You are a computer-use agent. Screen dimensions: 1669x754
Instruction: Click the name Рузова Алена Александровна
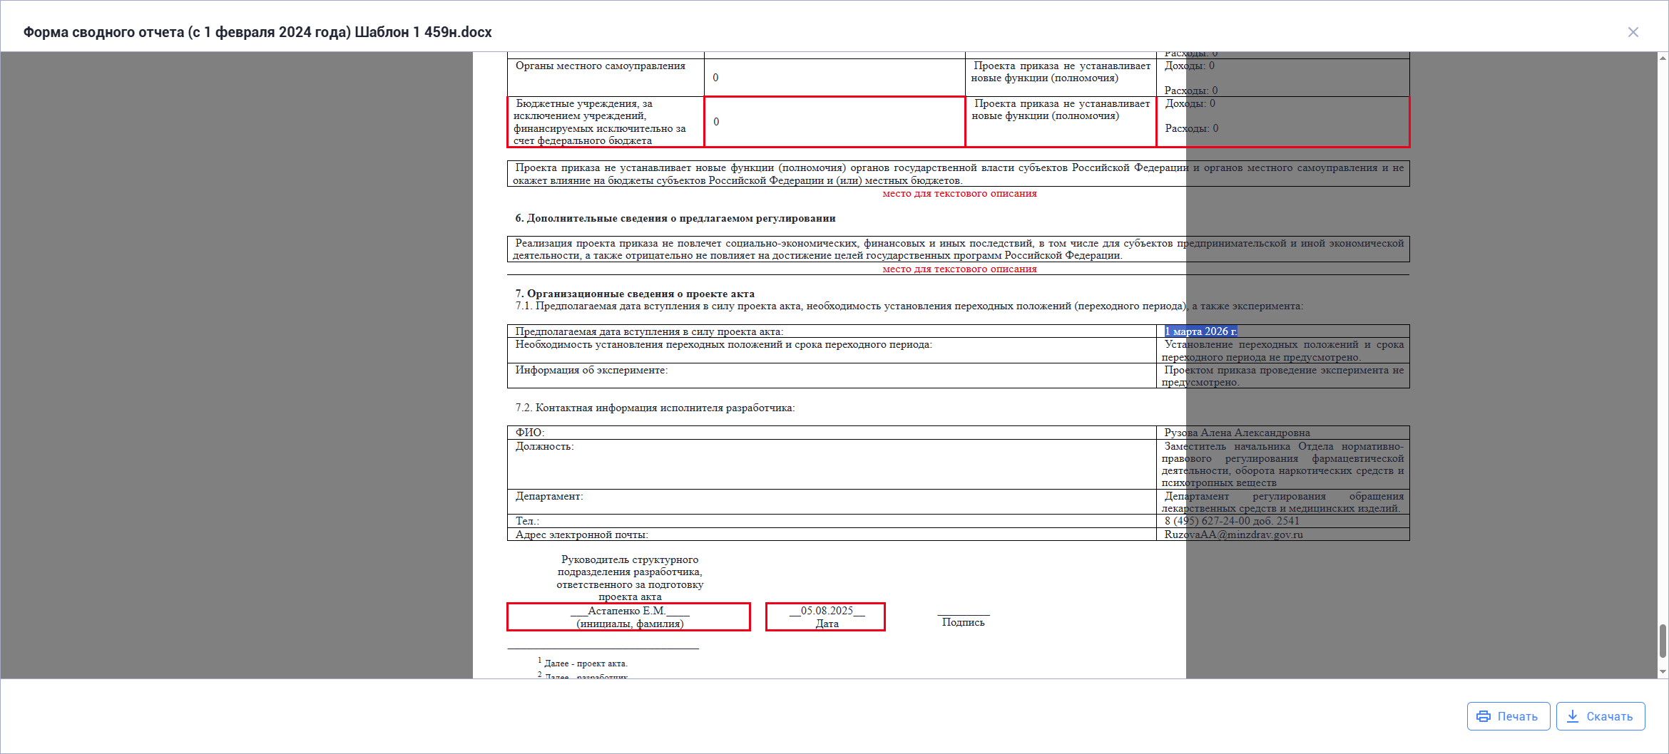click(x=1237, y=433)
